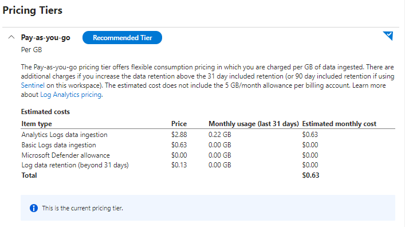Click the Price column header
This screenshot has width=405, height=227.
pyautogui.click(x=179, y=124)
